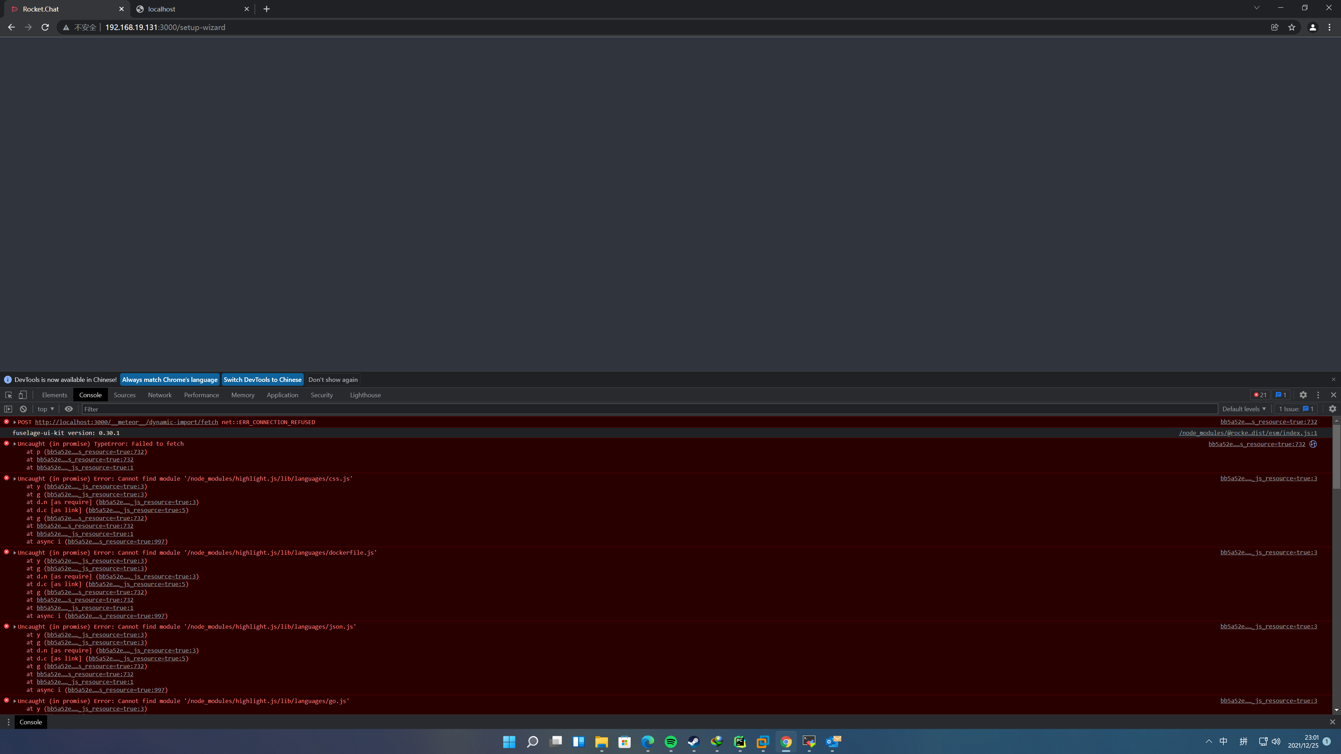This screenshot has width=1341, height=754.
Task: Bookmark the page with the star icon
Action: tap(1292, 27)
